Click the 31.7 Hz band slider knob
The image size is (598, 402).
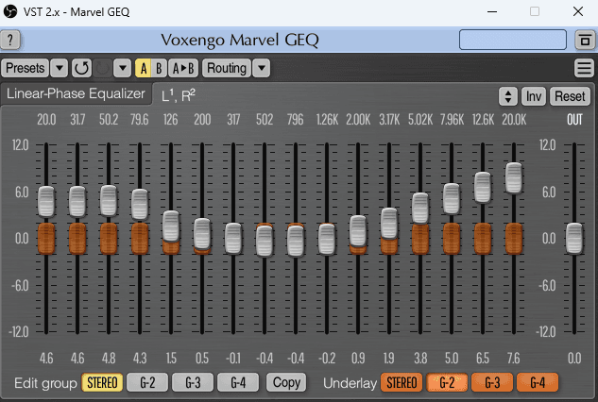point(77,202)
